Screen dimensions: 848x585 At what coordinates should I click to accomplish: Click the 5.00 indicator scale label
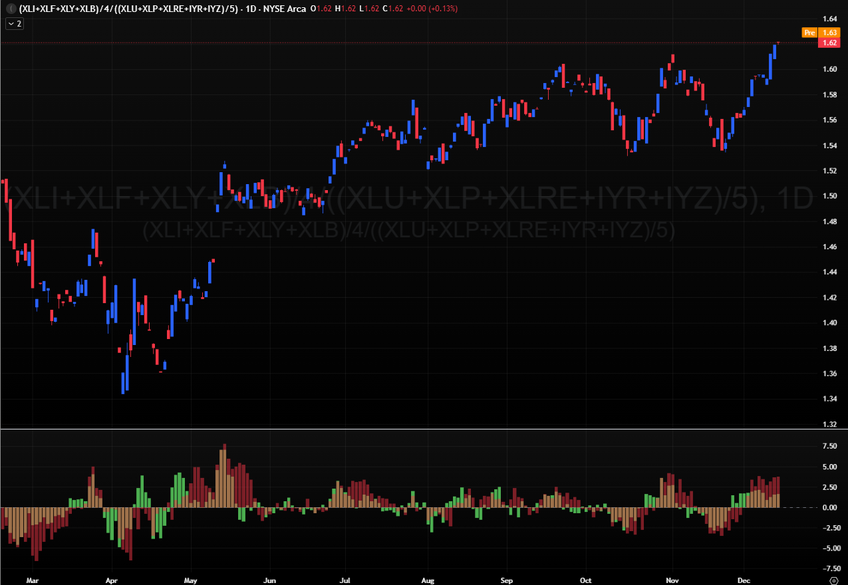point(829,467)
